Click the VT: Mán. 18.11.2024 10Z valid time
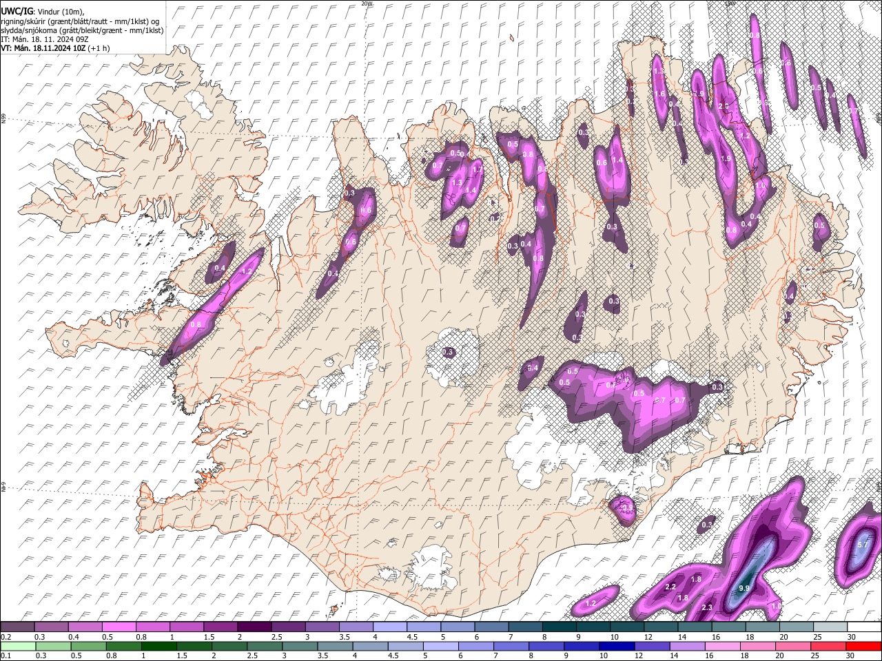 (x=57, y=48)
